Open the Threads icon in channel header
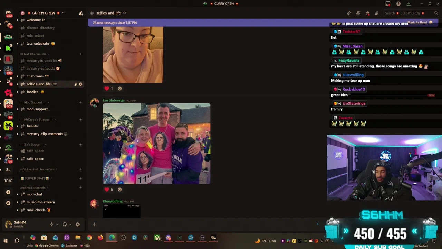 (349, 13)
